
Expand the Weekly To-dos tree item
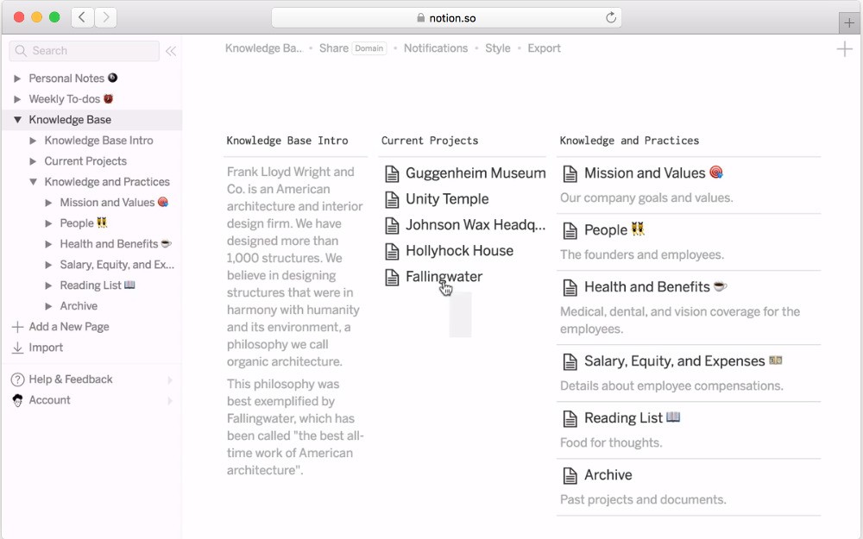point(17,99)
